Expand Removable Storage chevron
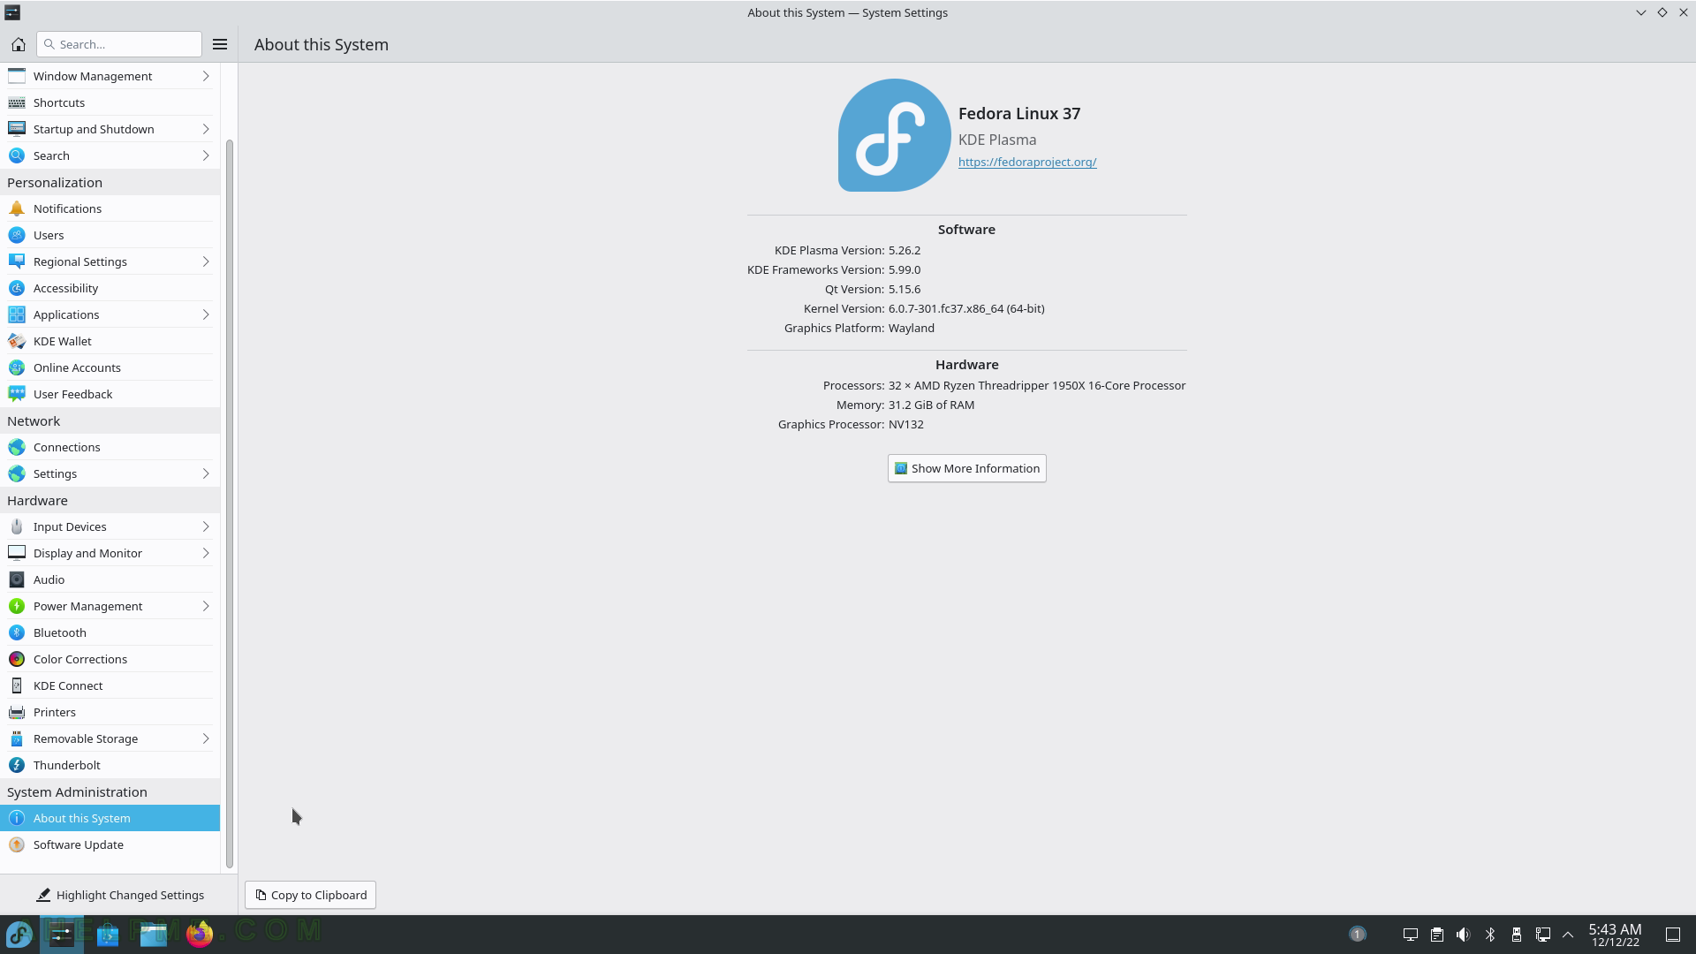 coord(206,738)
